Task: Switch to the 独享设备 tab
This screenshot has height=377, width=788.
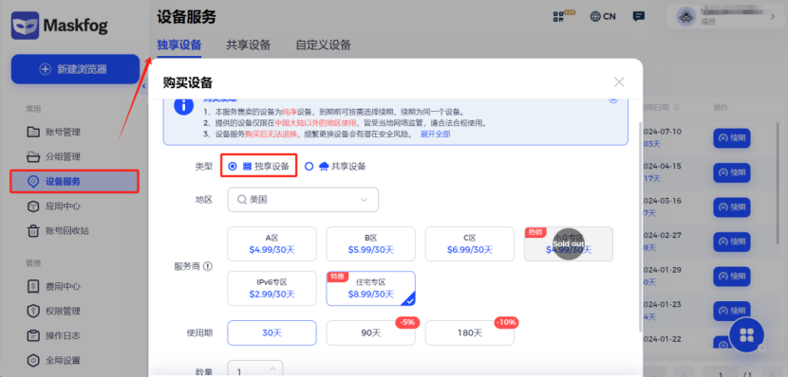Action: point(179,45)
